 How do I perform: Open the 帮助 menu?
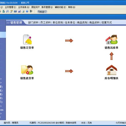tap(72, 7)
